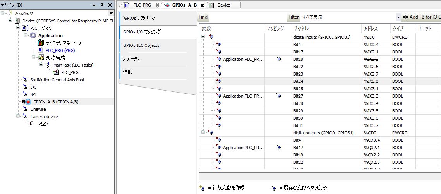Click input variable icon in Bit4 %IX0.4 row
441x194 pixels.
click(x=218, y=45)
